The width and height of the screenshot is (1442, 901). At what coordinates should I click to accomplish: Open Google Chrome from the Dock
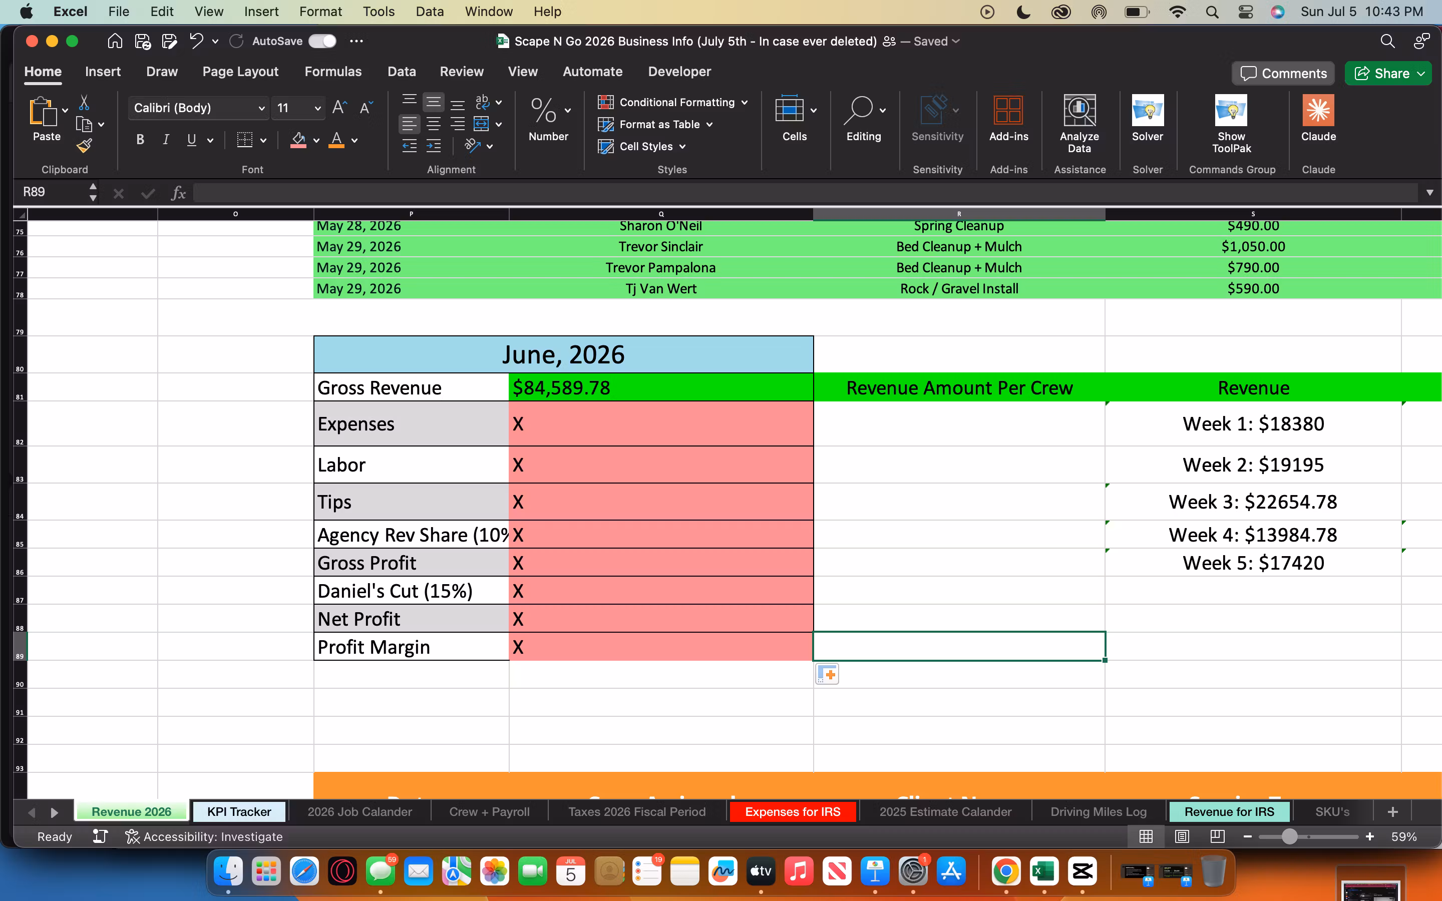point(1006,872)
